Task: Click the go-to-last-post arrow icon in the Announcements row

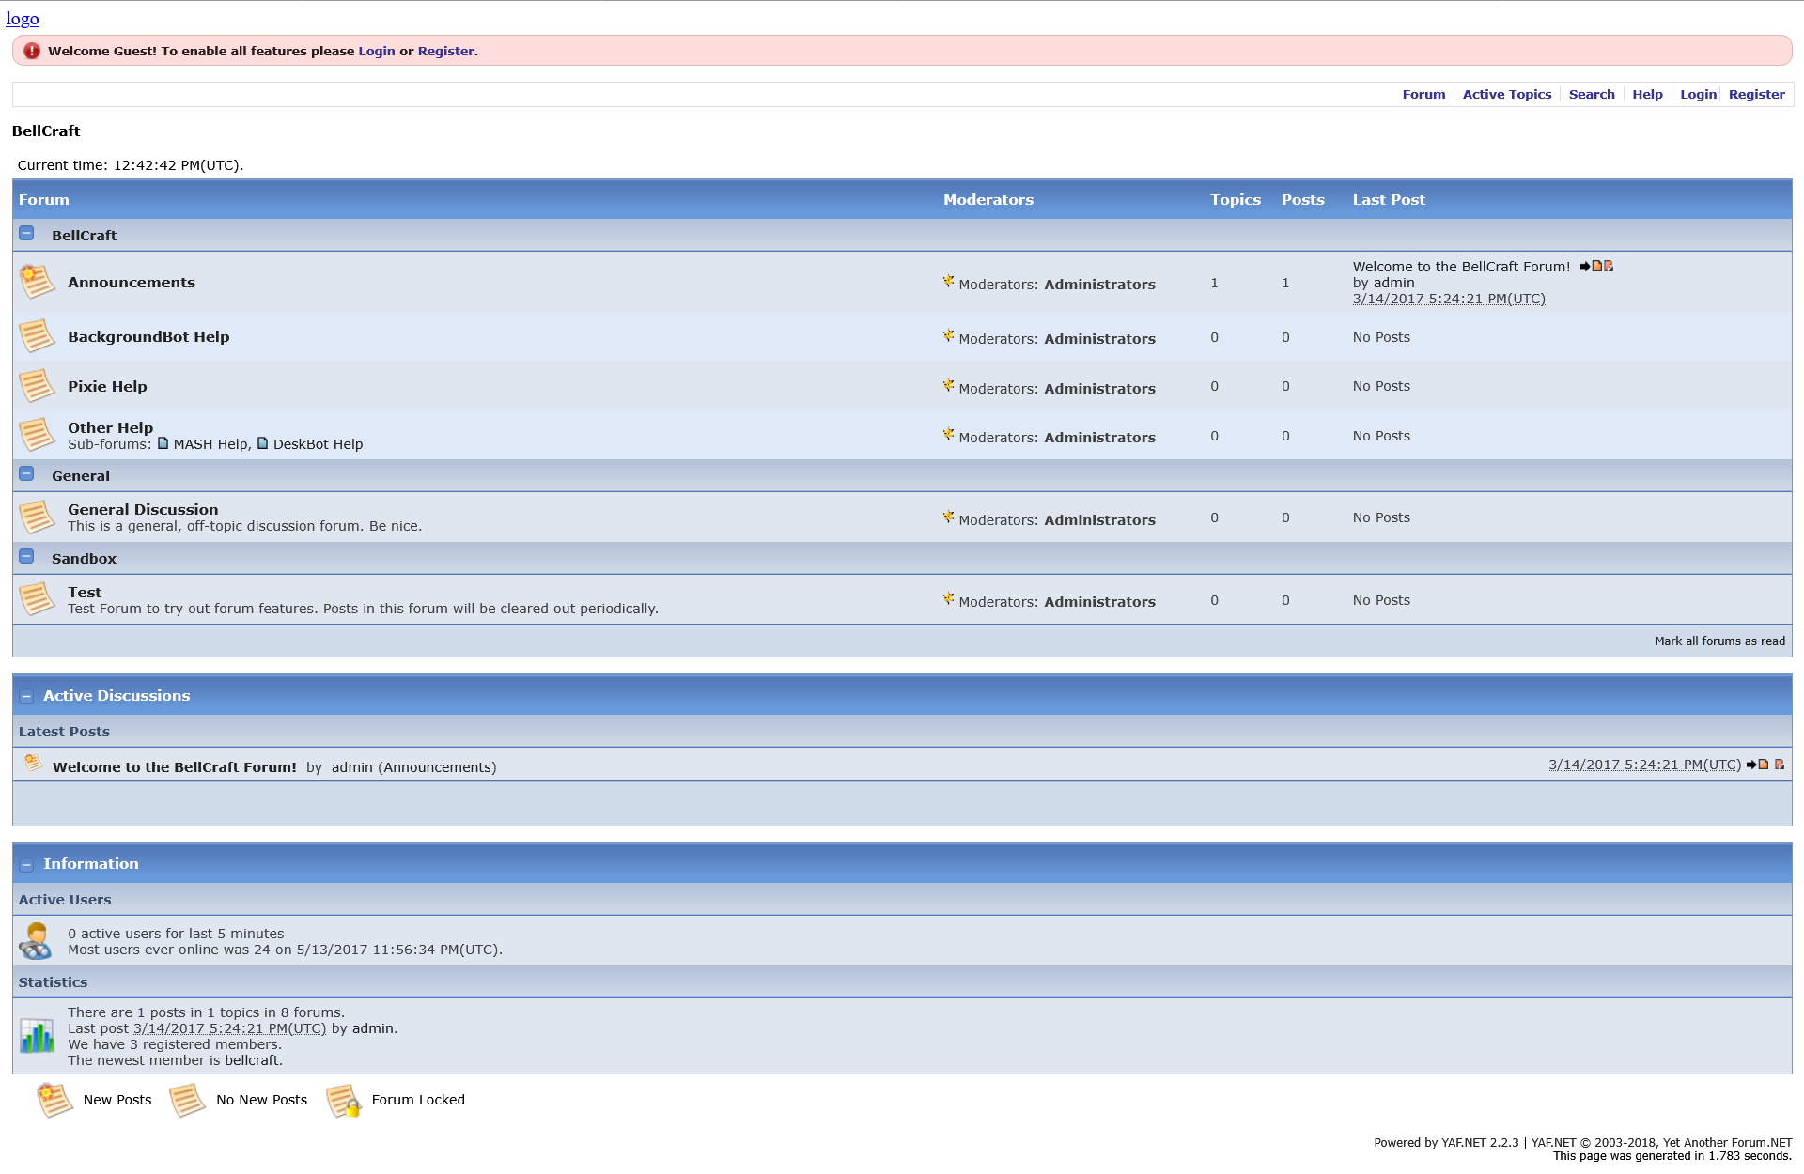Action: 1585,267
